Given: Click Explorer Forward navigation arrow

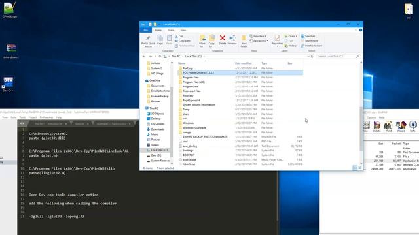Looking at the screenshot, I should tap(150, 57).
